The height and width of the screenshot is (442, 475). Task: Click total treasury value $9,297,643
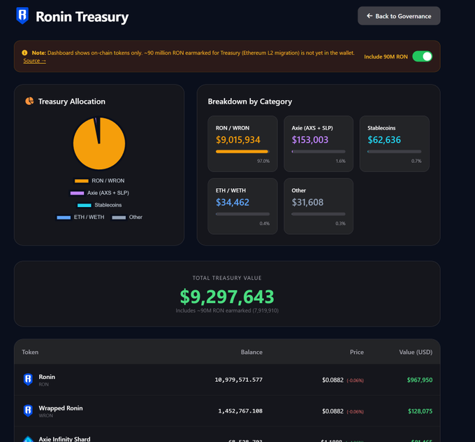pos(227,297)
